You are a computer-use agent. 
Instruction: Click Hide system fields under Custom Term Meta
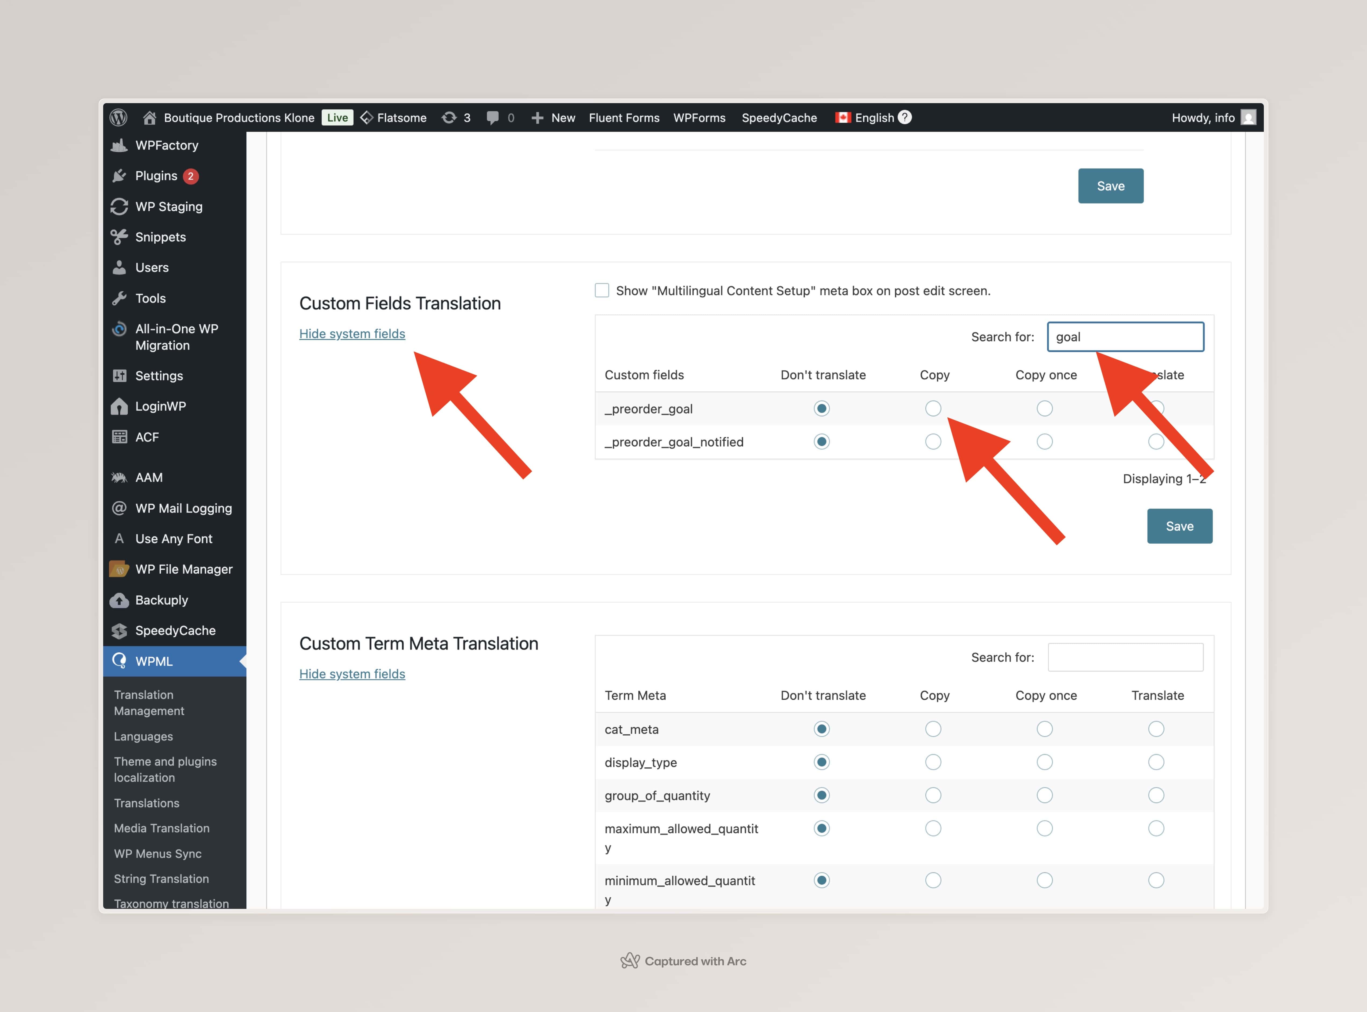click(x=352, y=674)
